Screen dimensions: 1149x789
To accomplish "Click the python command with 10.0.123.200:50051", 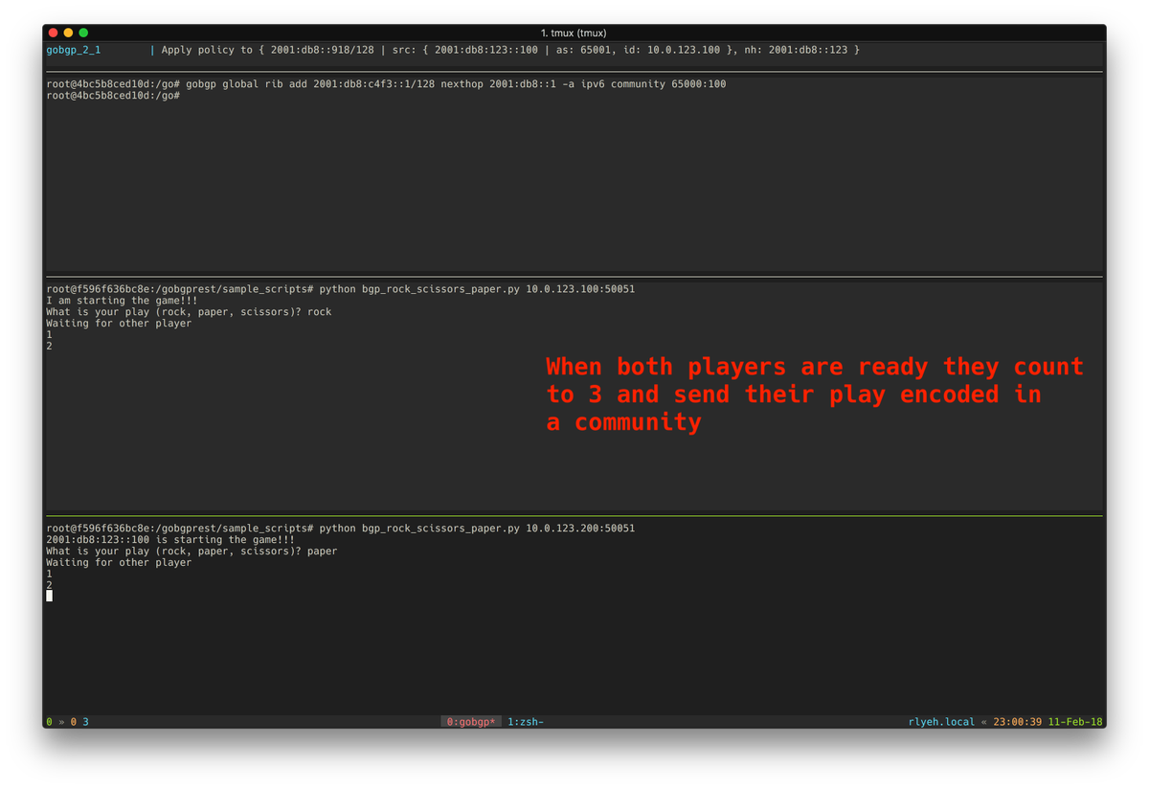I will click(x=340, y=528).
